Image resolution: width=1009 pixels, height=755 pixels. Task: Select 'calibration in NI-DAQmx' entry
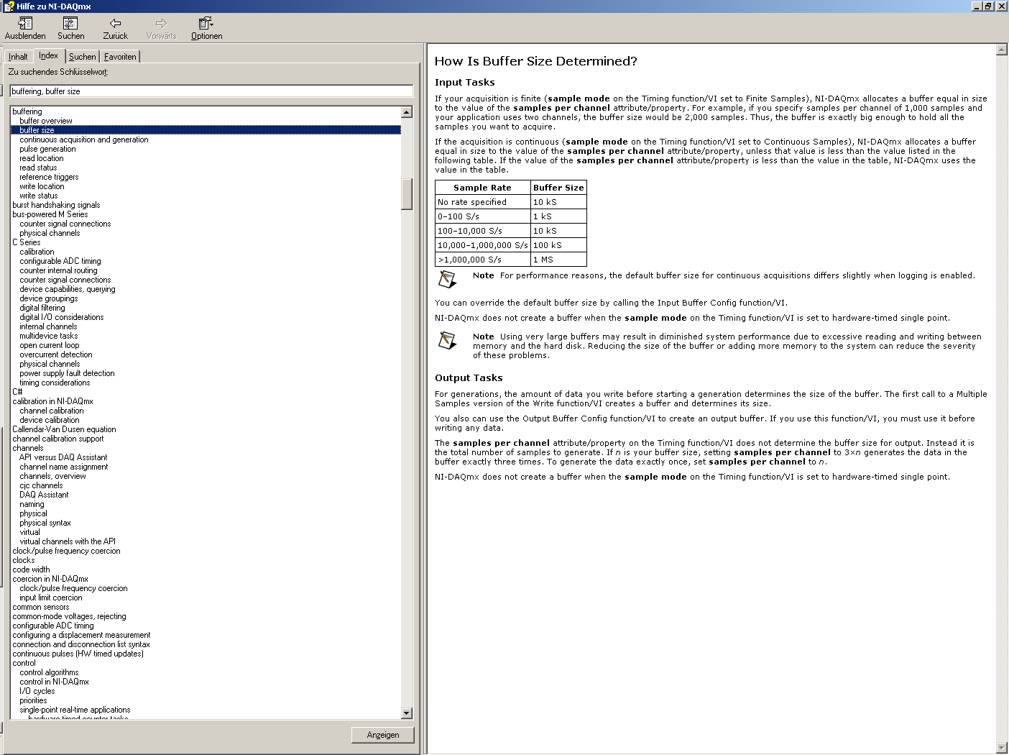pos(52,401)
